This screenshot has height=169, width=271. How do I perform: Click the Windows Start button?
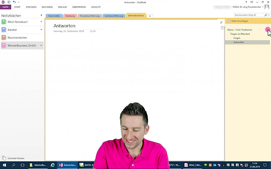coord(4,165)
